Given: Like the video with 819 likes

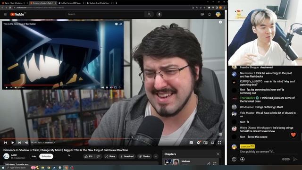Looking at the screenshot, I should coord(88,156).
